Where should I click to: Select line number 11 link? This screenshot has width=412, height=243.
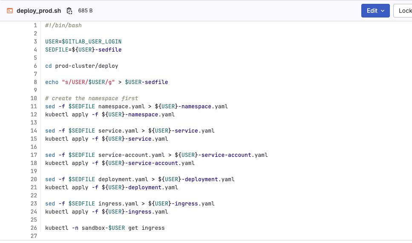click(x=34, y=107)
